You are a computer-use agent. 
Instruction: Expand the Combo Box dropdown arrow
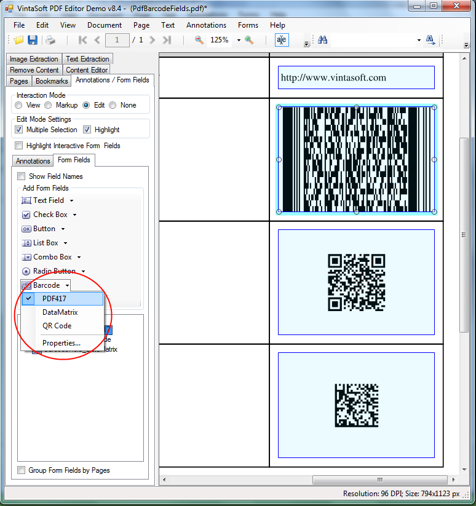79,258
